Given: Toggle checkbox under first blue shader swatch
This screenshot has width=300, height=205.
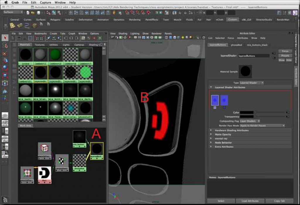Looking at the screenshot, I should pyautogui.click(x=215, y=108).
